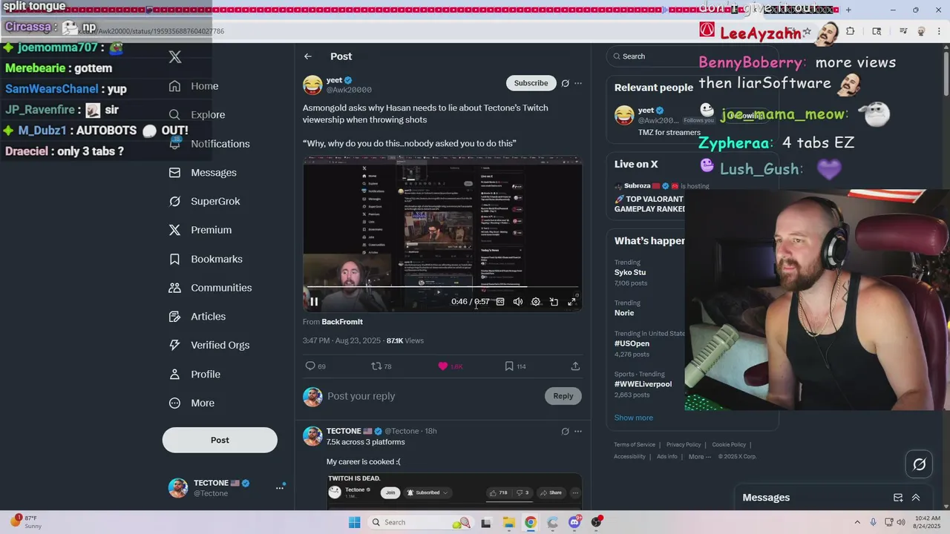The image size is (950, 534).
Task: Open Messages in the sidebar
Action: click(203, 173)
